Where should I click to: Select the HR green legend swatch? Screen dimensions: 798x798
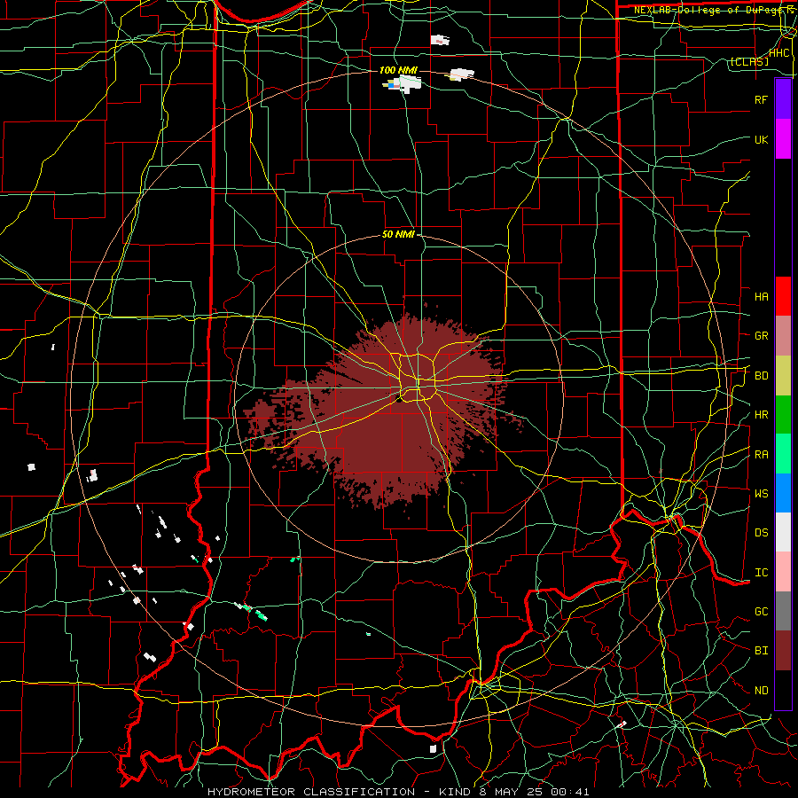[783, 414]
